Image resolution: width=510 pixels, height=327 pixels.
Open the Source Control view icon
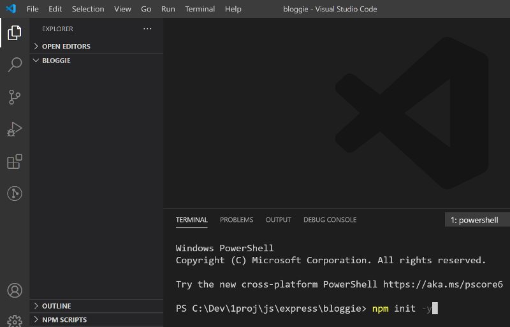(x=14, y=97)
